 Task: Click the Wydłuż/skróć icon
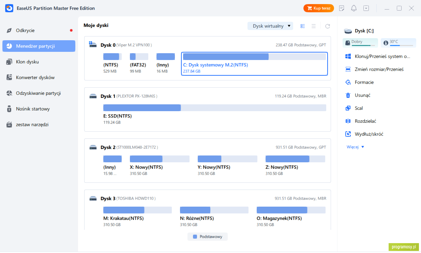348,134
